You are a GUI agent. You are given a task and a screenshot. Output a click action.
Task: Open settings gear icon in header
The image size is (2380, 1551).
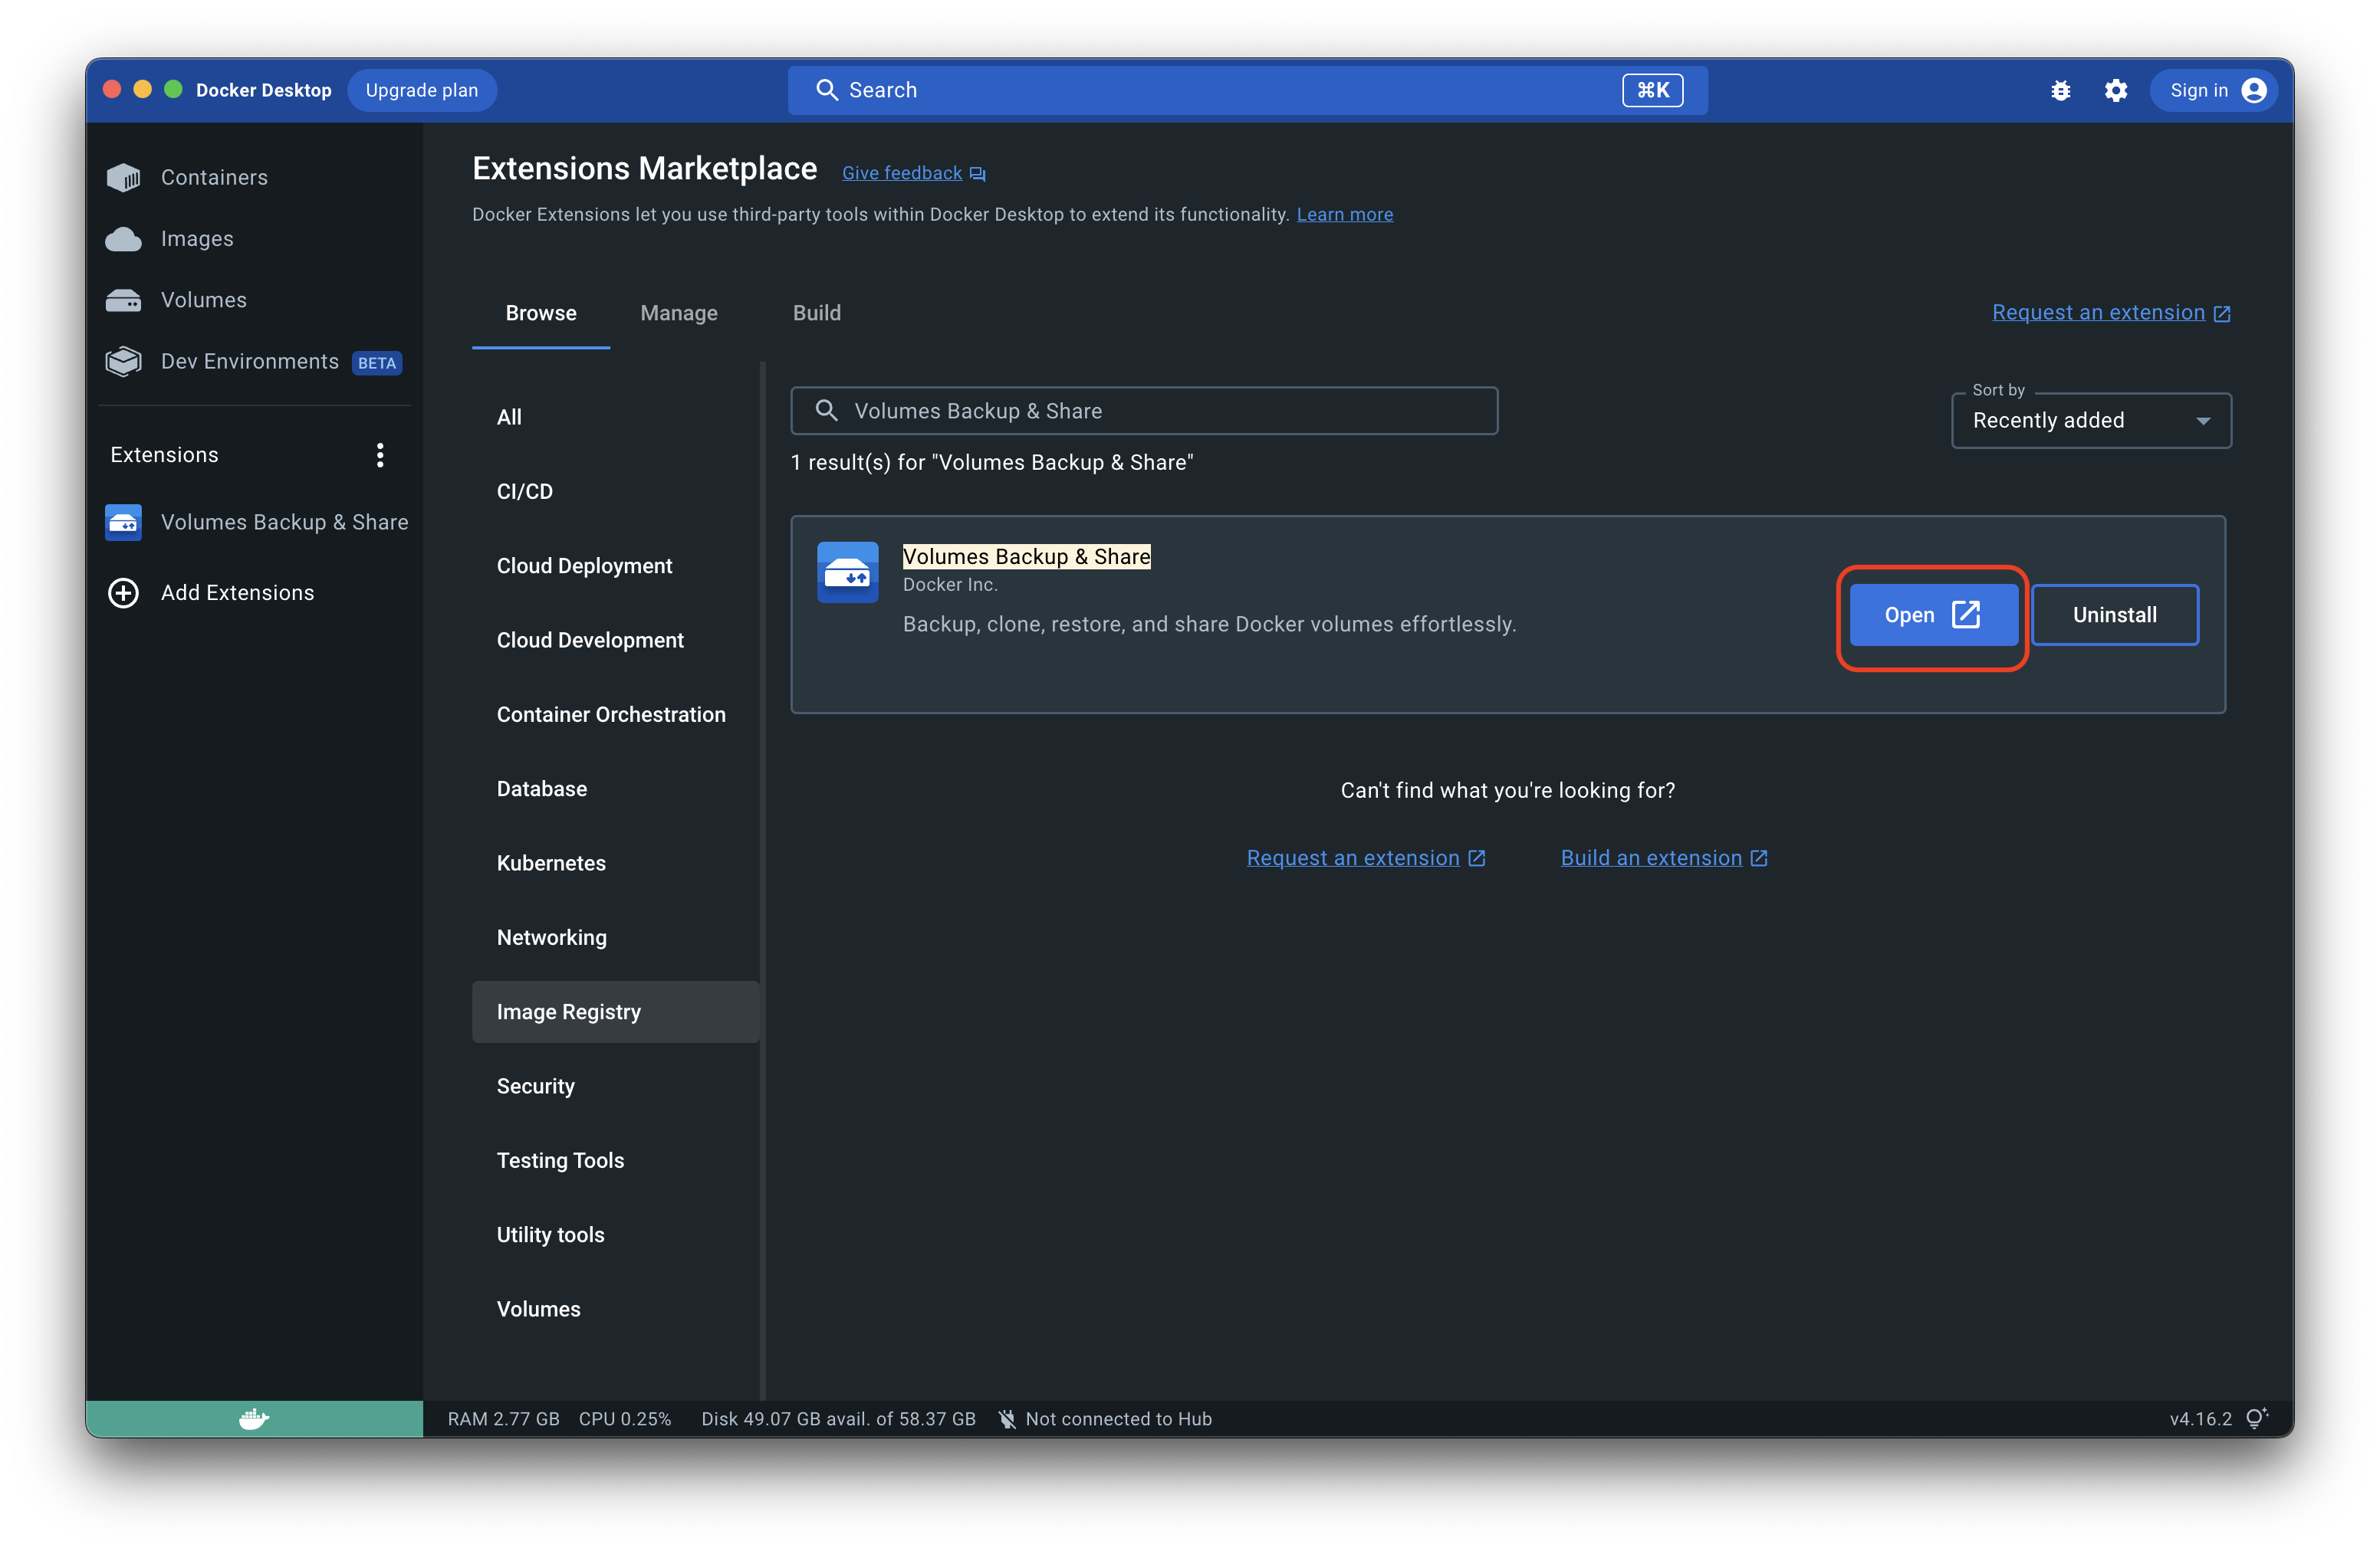point(2115,90)
